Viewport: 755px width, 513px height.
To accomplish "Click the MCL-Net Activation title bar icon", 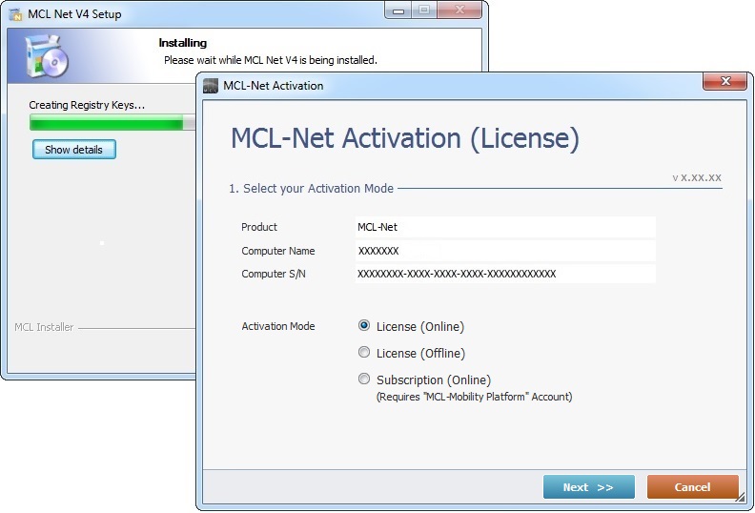I will pos(211,86).
